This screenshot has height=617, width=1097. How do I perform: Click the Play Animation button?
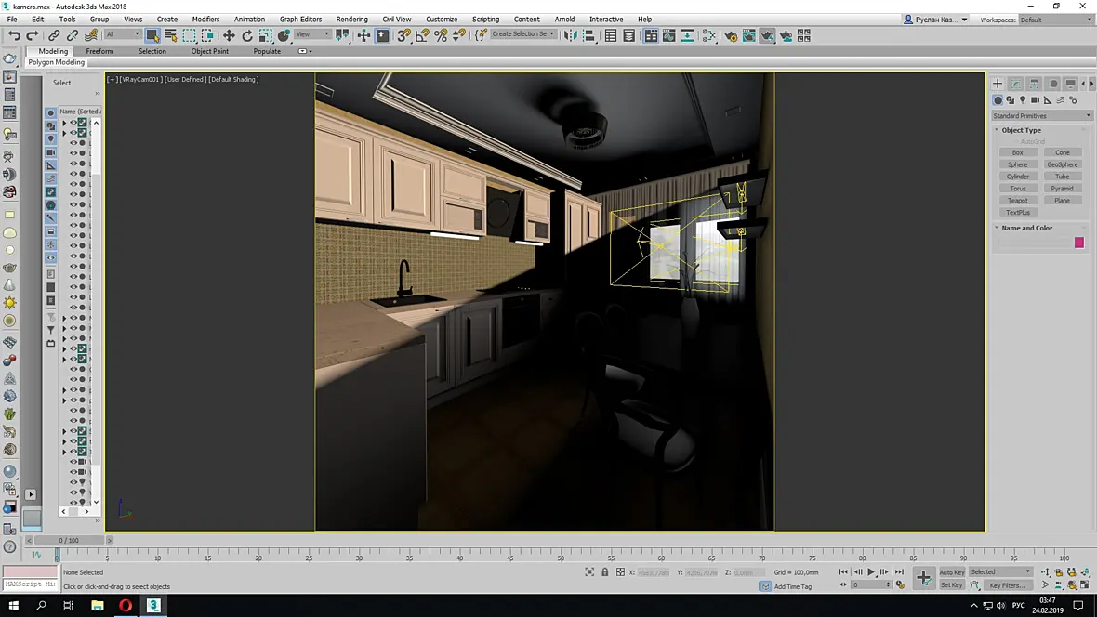point(871,572)
